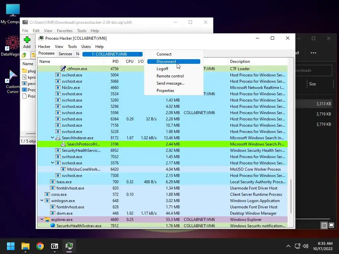Open the 7-Zip File menu
The width and height of the screenshot is (339, 254).
point(25,31)
